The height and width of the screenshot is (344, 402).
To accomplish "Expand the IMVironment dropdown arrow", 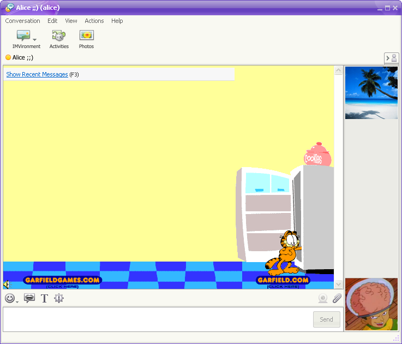I will pos(35,40).
